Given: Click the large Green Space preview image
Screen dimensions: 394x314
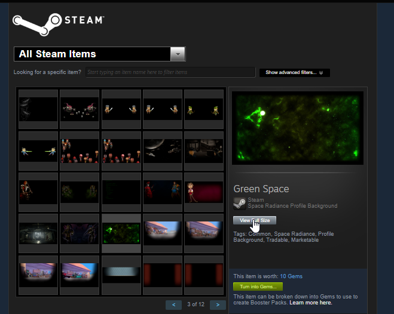Looking at the screenshot, I should pyautogui.click(x=298, y=128).
